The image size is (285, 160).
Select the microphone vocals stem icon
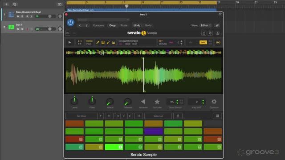pyautogui.click(x=98, y=43)
